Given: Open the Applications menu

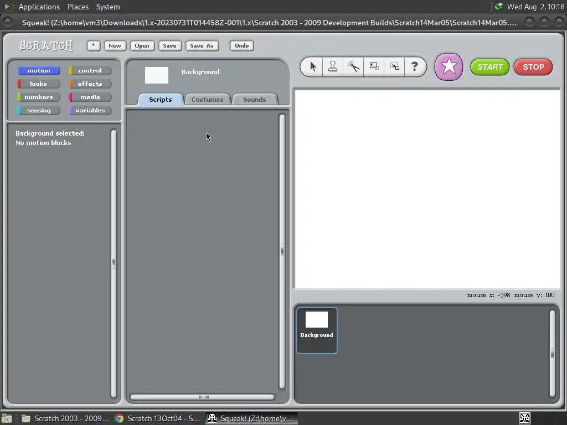Looking at the screenshot, I should coord(39,7).
